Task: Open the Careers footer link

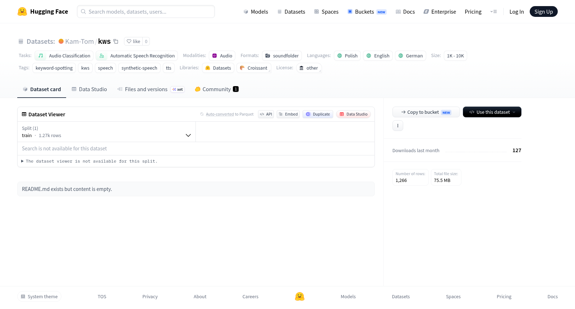Action: pyautogui.click(x=250, y=296)
